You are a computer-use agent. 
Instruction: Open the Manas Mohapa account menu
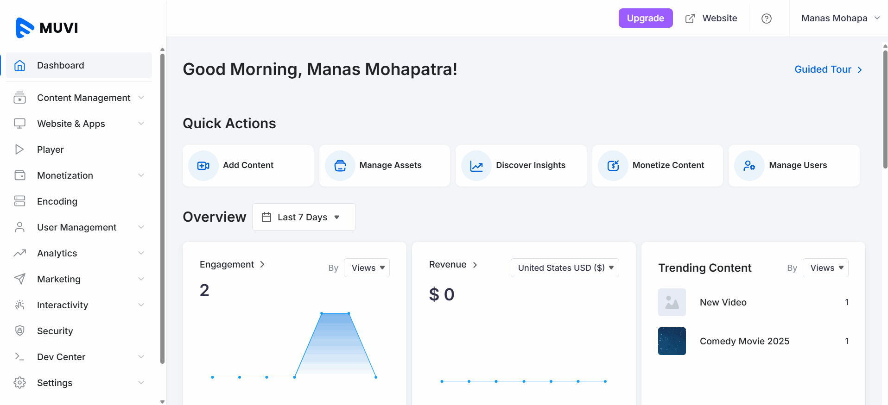click(839, 19)
